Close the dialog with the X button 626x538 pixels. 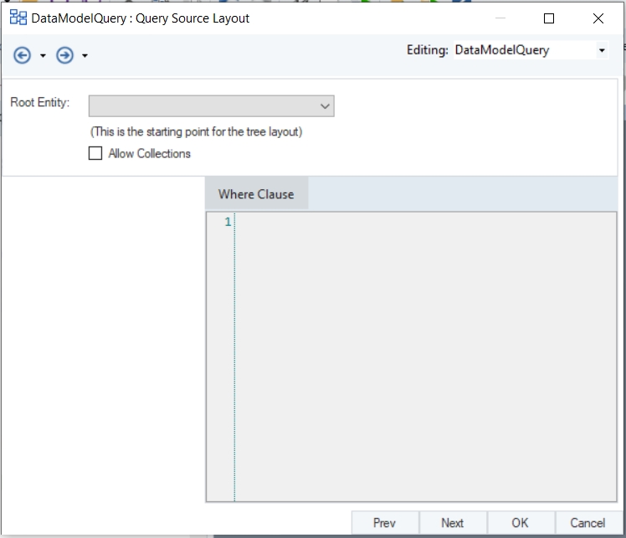(x=598, y=18)
